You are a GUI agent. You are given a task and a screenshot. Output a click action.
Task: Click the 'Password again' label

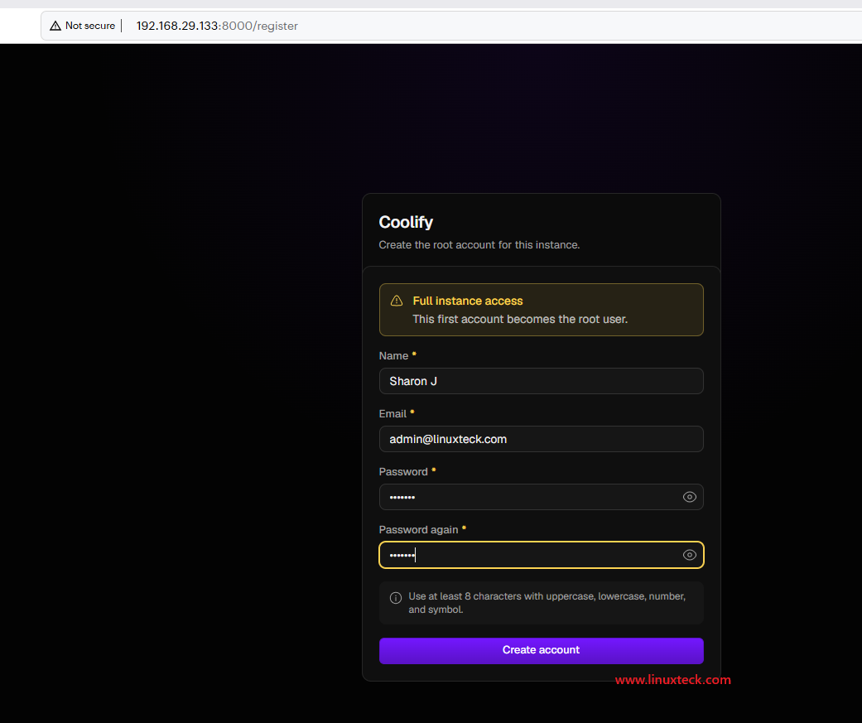418,529
